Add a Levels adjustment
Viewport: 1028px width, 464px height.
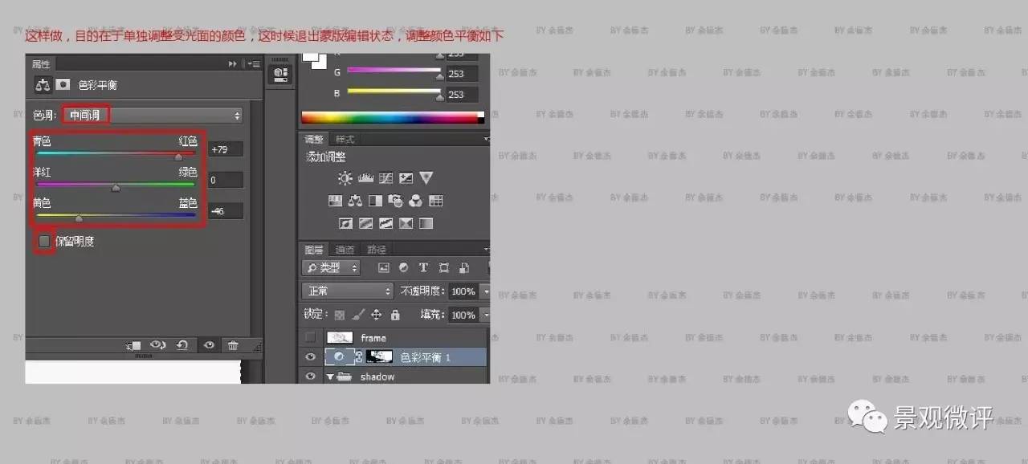point(365,178)
